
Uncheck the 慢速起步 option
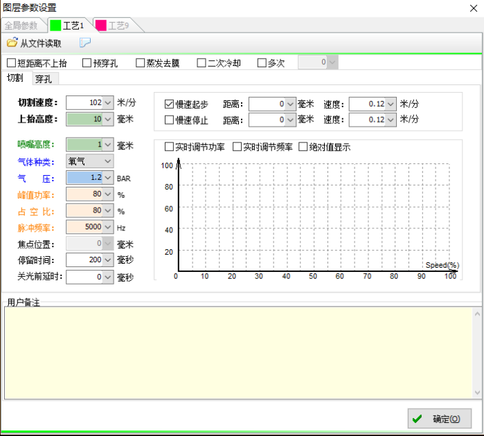pos(170,104)
